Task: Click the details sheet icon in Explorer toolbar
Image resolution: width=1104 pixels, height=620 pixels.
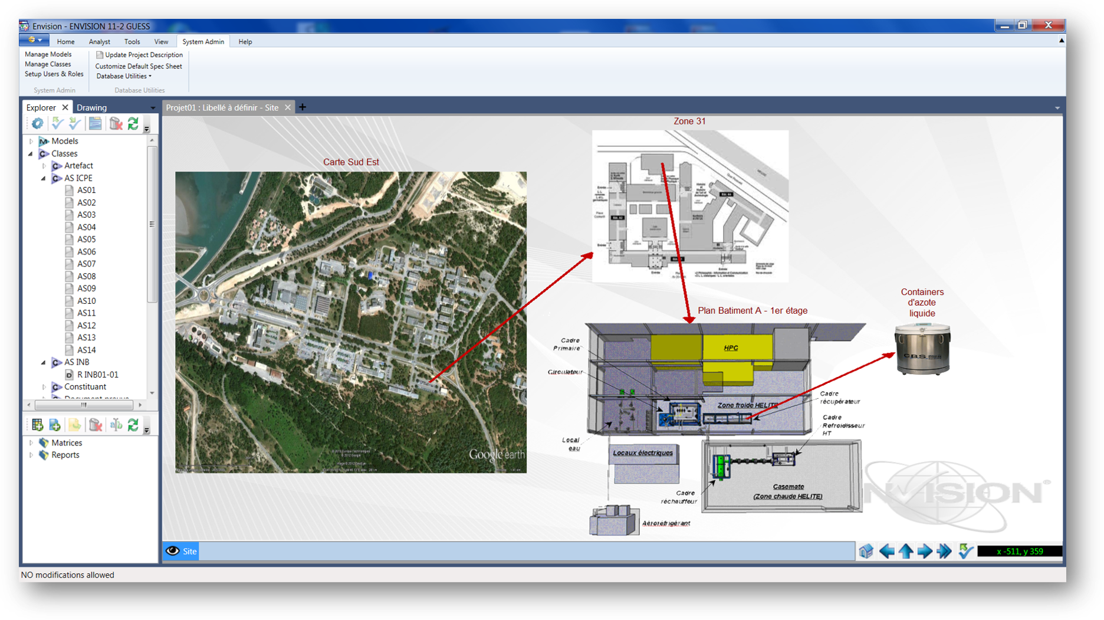Action: 95,123
